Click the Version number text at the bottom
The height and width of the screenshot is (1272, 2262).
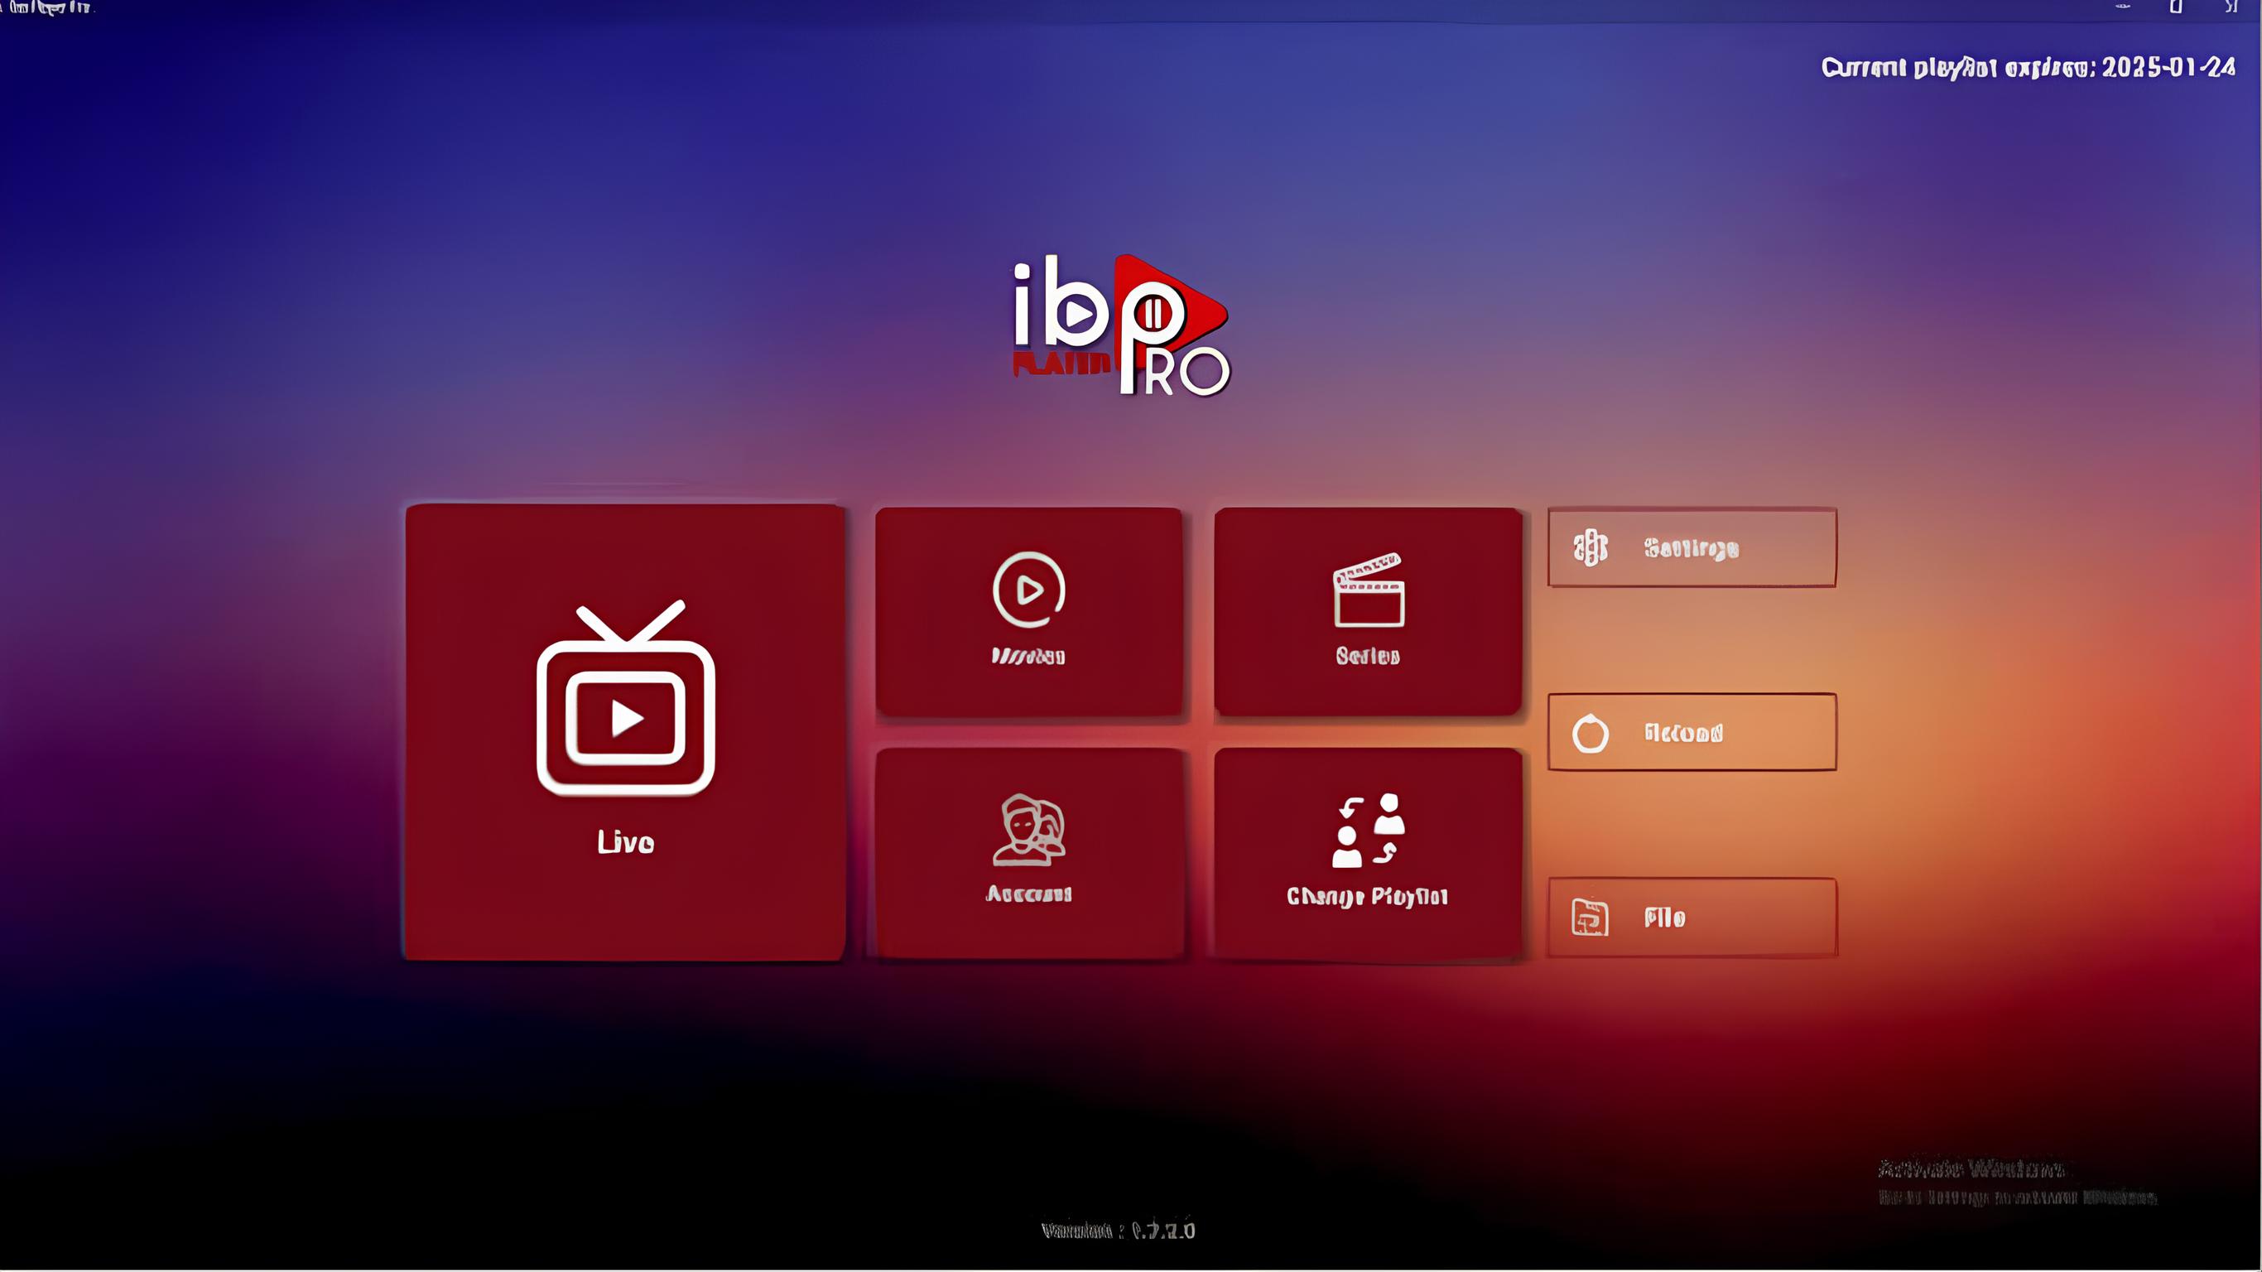[x=1118, y=1231]
